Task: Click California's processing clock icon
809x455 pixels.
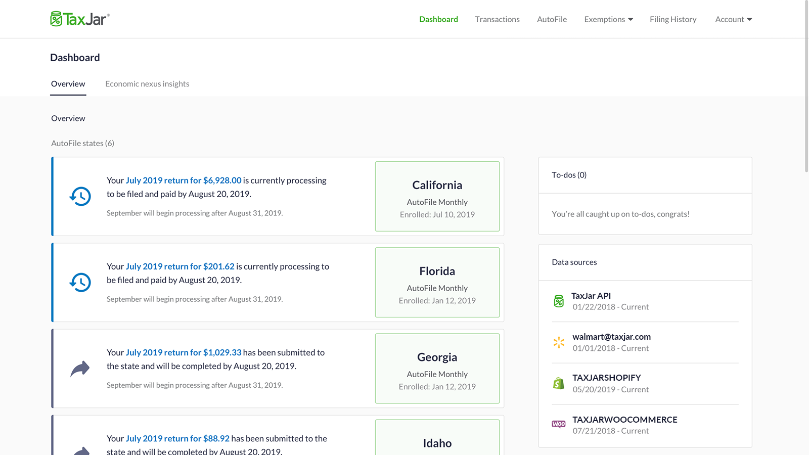Action: tap(80, 196)
